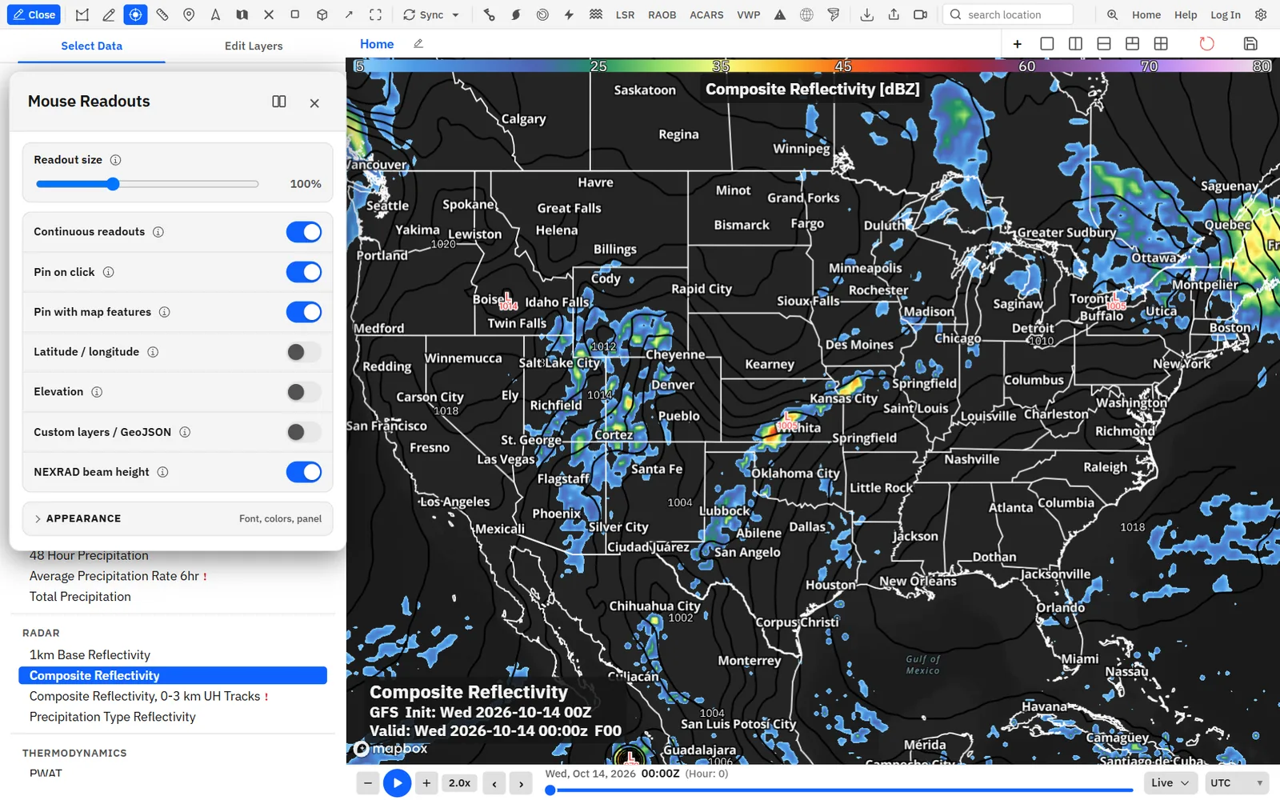Activate the mouse readout target tool

pos(135,14)
